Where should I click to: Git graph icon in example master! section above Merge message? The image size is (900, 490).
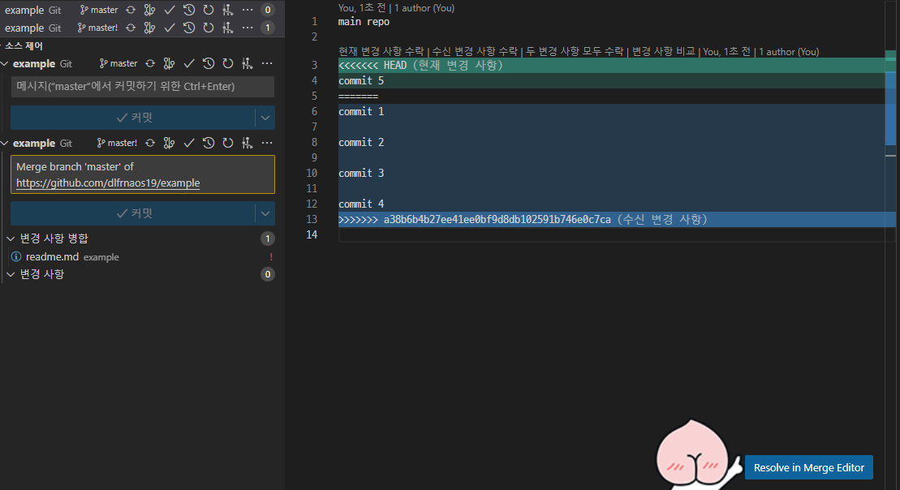pos(170,143)
